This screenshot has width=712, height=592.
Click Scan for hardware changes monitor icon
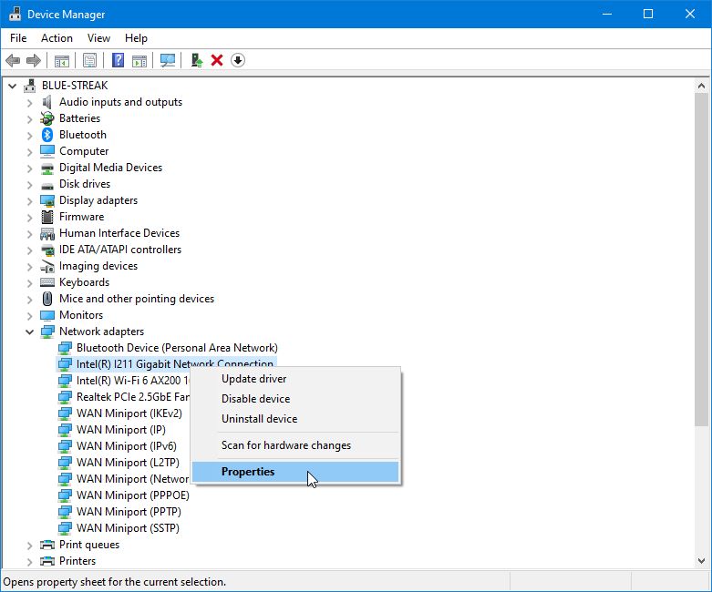pos(168,60)
